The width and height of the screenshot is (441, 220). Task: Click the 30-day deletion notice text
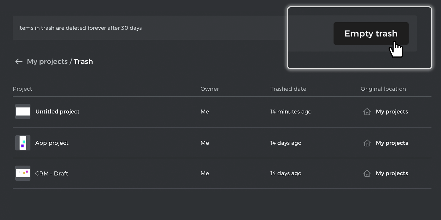[x=80, y=28]
